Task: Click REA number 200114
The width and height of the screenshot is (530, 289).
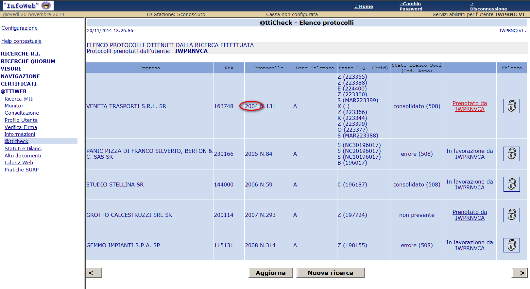Action: (224, 215)
